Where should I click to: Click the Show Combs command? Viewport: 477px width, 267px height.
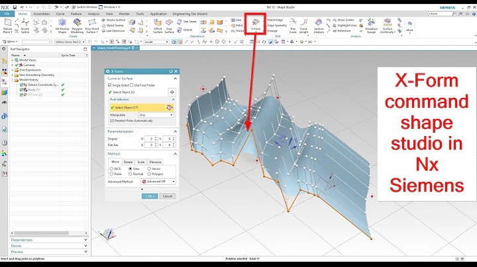tap(344, 20)
